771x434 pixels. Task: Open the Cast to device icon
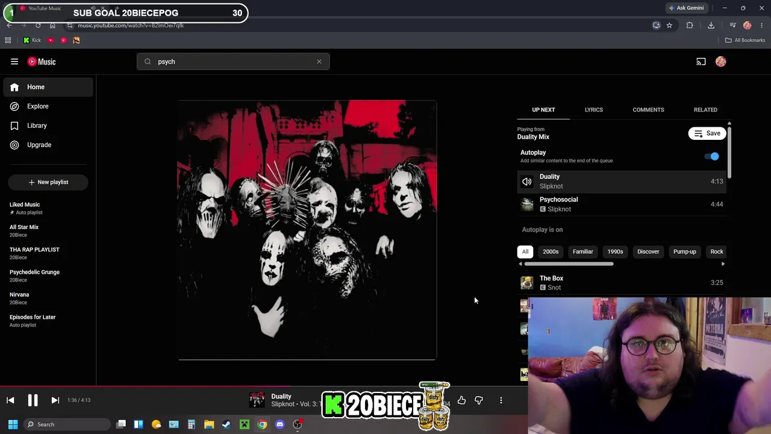701,61
